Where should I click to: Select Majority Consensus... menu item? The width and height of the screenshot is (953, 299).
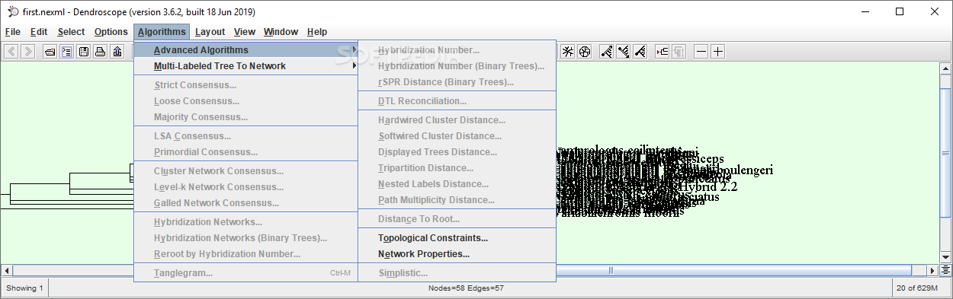pyautogui.click(x=245, y=117)
